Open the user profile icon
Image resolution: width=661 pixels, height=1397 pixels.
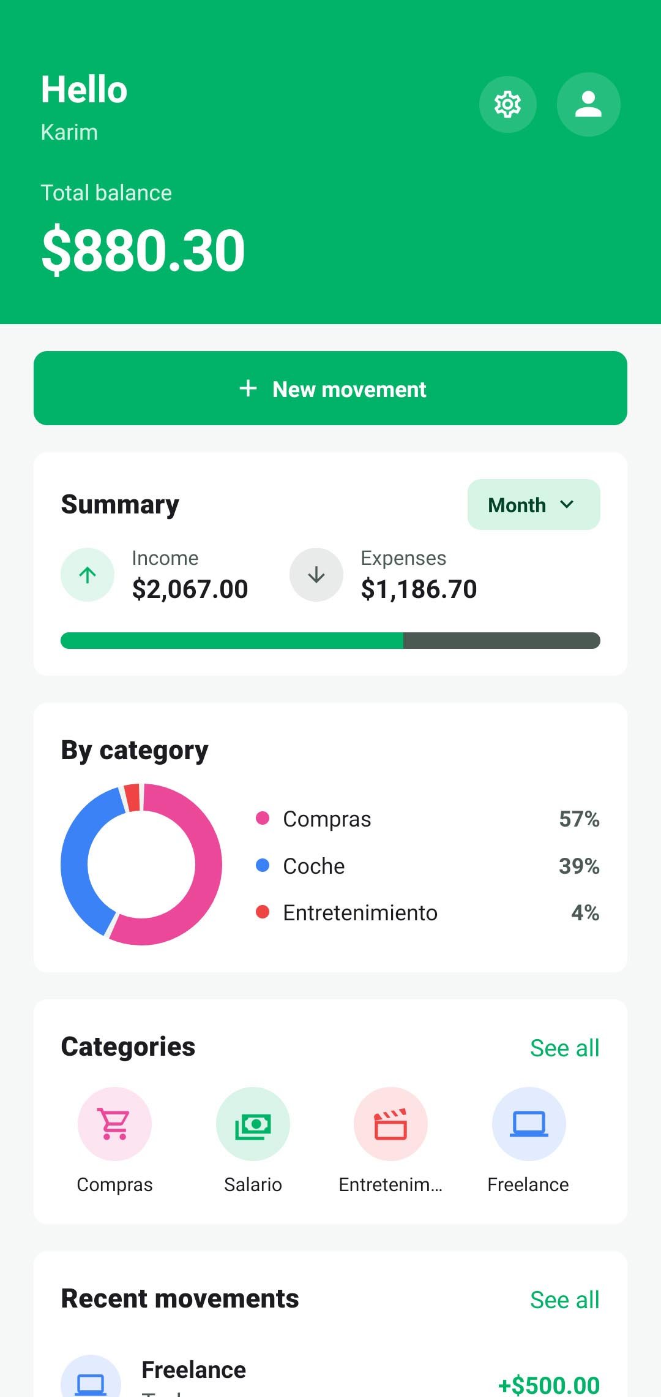(x=588, y=104)
